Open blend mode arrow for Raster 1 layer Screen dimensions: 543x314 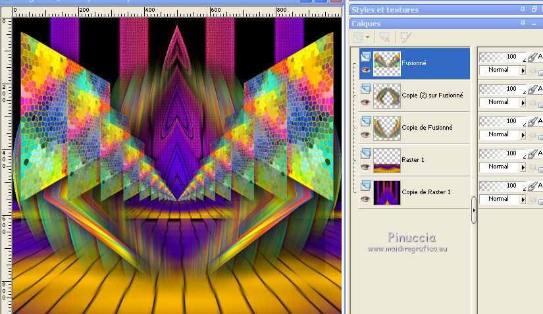[x=523, y=167]
